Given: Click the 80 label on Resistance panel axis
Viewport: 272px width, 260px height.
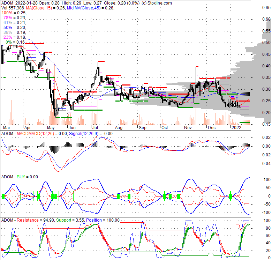Looking at the screenshot, I should point(268,228).
